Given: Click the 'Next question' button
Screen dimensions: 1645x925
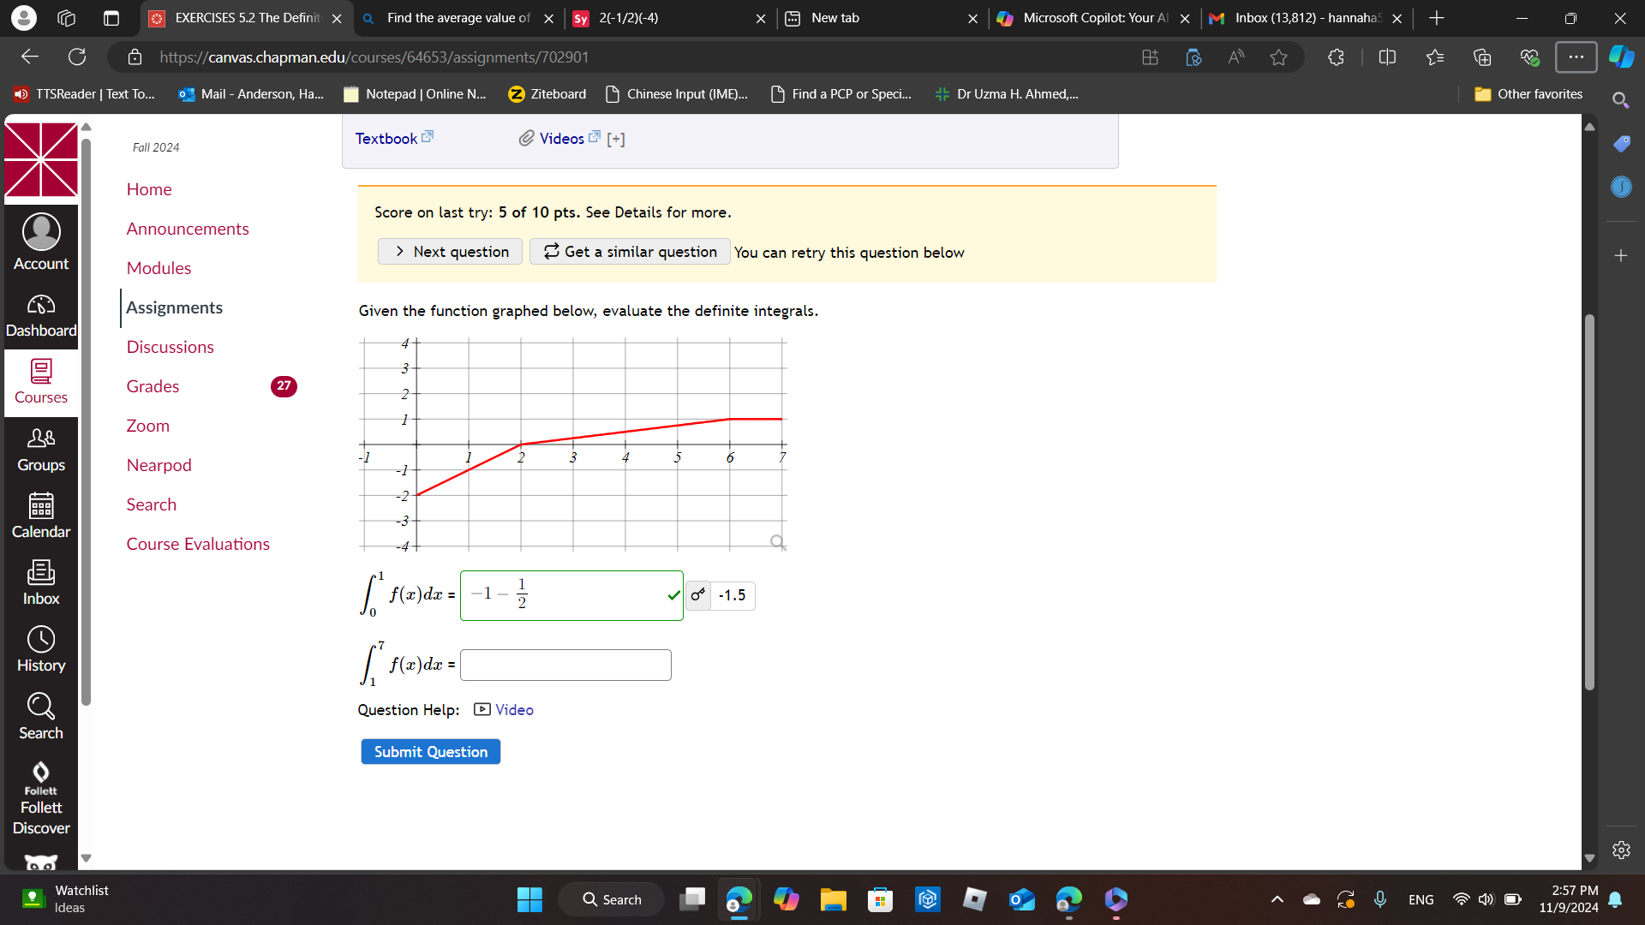Looking at the screenshot, I should tap(450, 251).
